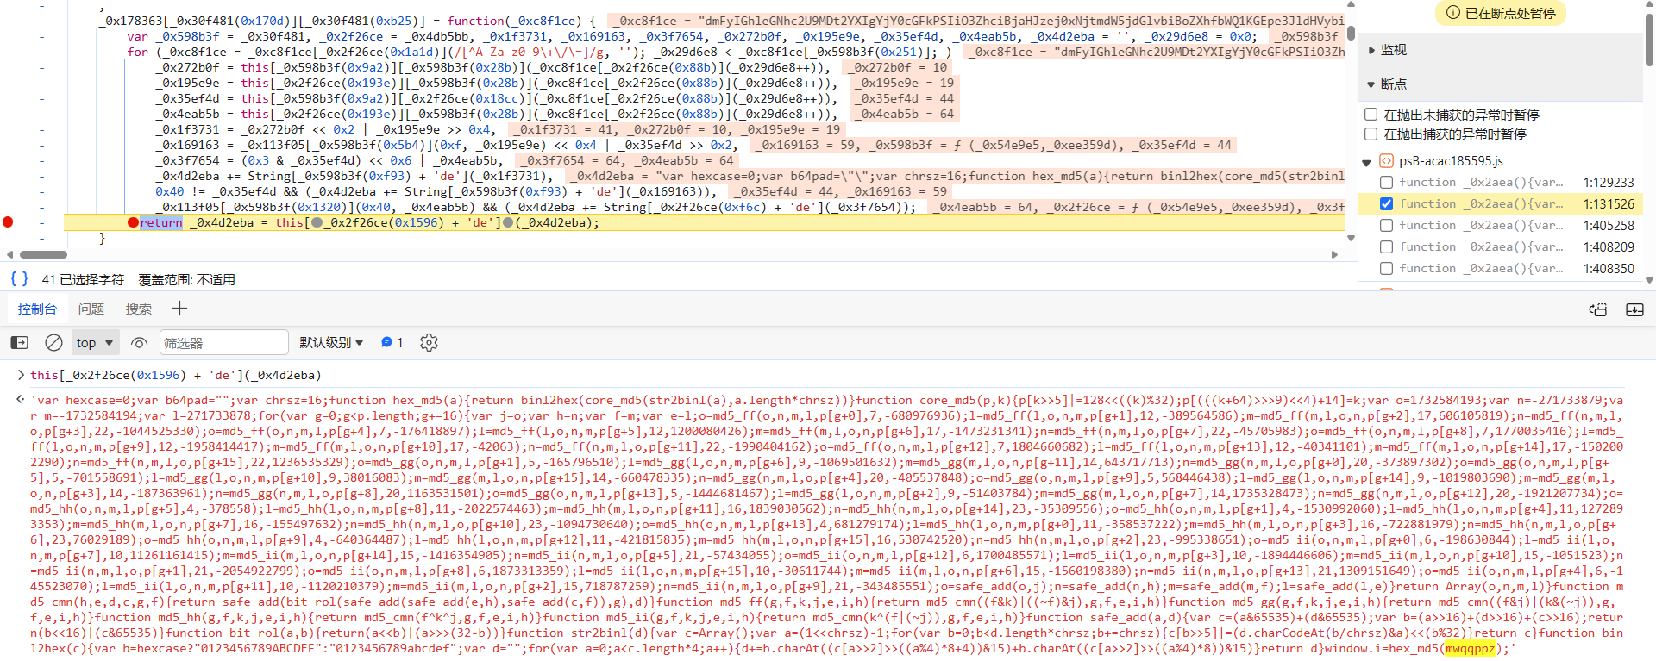Remove the red breakpoint dot in gutter
The height and width of the screenshot is (661, 1656).
[x=8, y=222]
